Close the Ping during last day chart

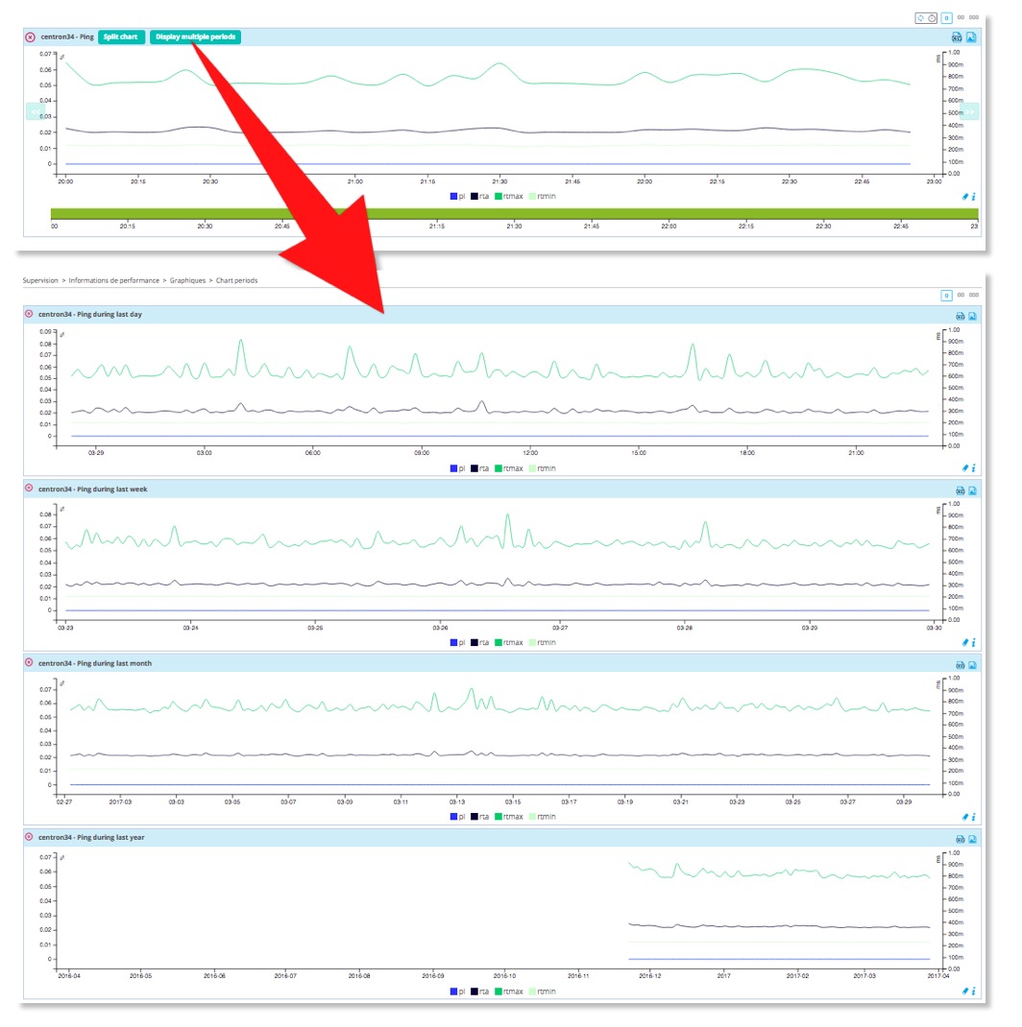[29, 314]
